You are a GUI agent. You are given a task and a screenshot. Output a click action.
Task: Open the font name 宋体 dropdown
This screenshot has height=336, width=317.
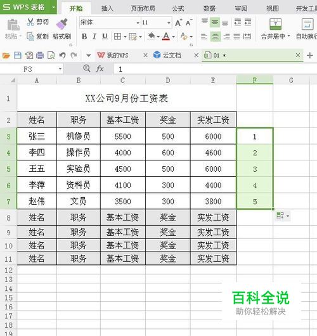click(138, 23)
